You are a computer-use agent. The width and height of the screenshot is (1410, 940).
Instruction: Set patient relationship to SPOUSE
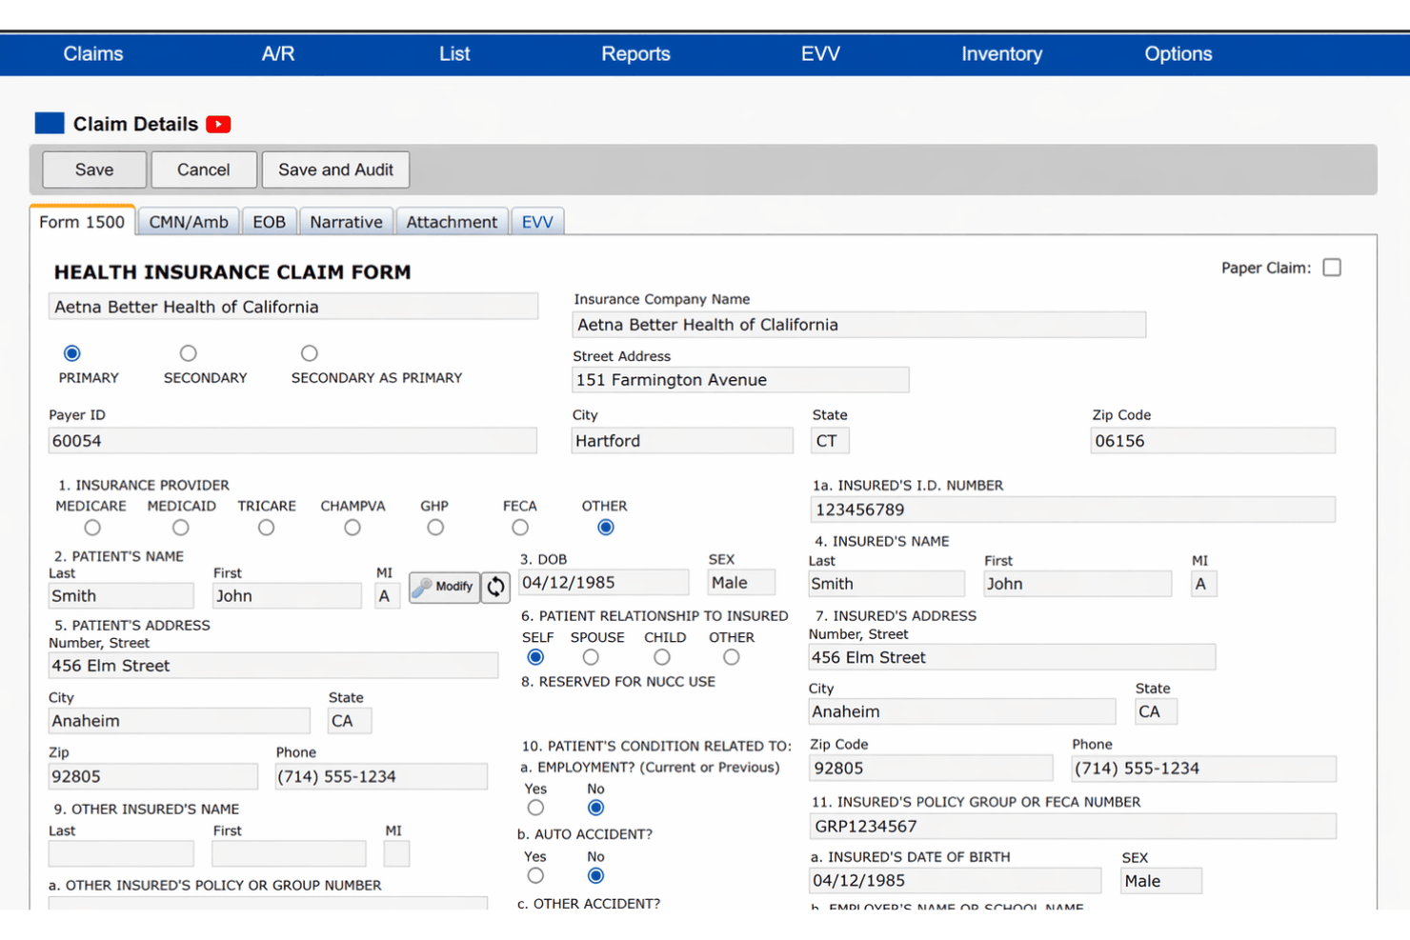(x=591, y=657)
